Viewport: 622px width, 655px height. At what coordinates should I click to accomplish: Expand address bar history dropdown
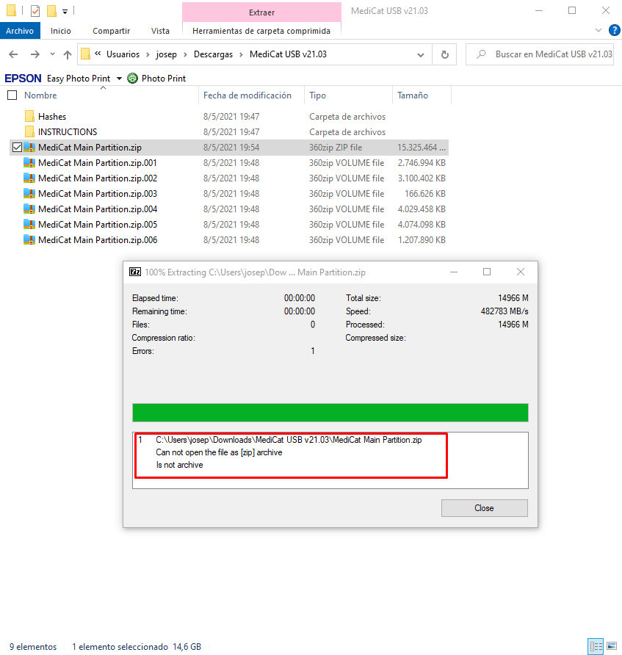click(x=421, y=55)
